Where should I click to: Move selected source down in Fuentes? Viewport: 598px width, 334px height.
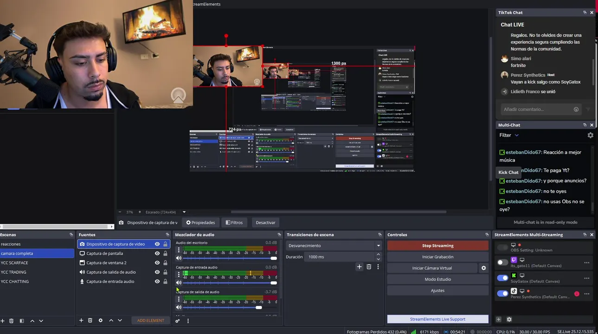point(120,321)
